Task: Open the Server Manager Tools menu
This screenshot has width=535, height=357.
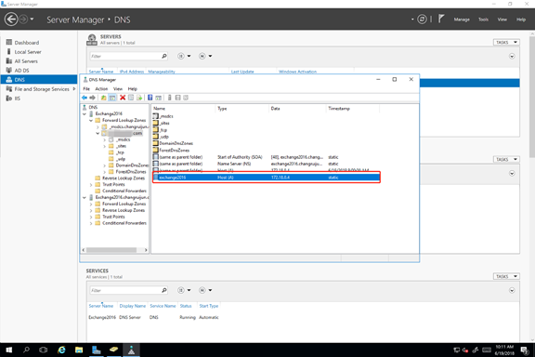Action: click(483, 20)
